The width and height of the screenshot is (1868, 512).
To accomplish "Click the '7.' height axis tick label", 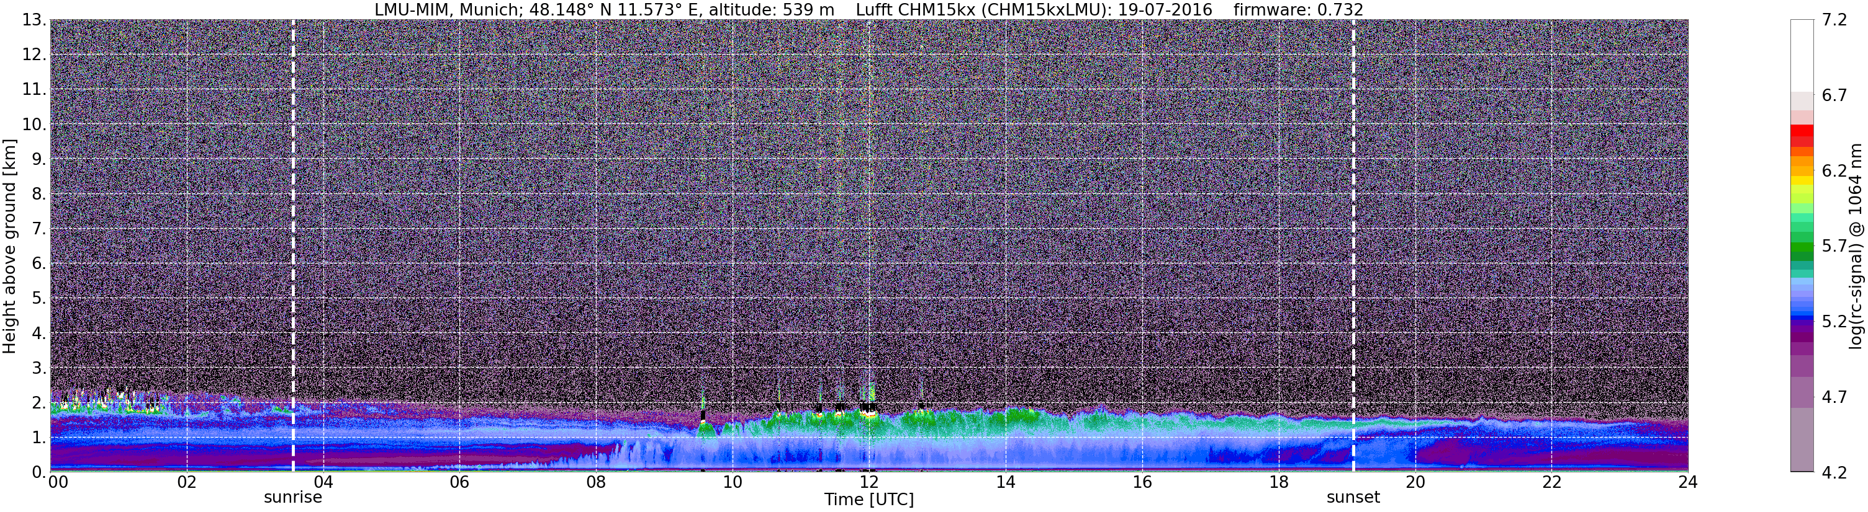I will coord(39,228).
